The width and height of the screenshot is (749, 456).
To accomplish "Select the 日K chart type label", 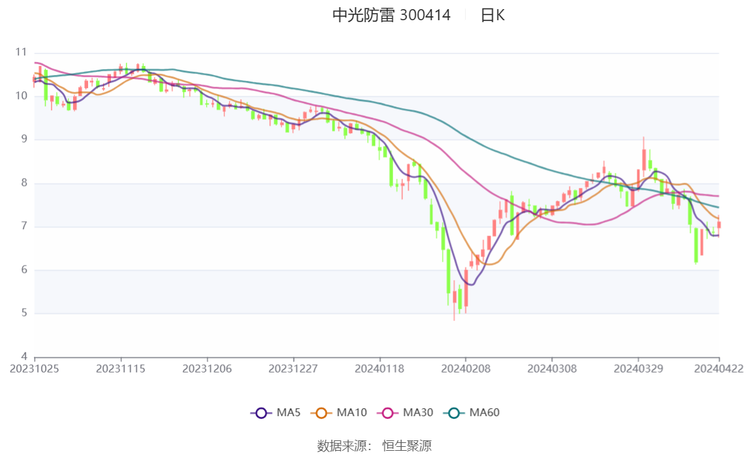I will 493,15.
